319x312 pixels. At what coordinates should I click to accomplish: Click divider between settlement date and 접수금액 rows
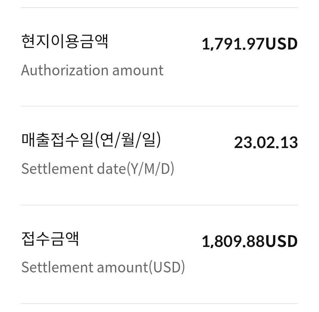click(x=159, y=205)
